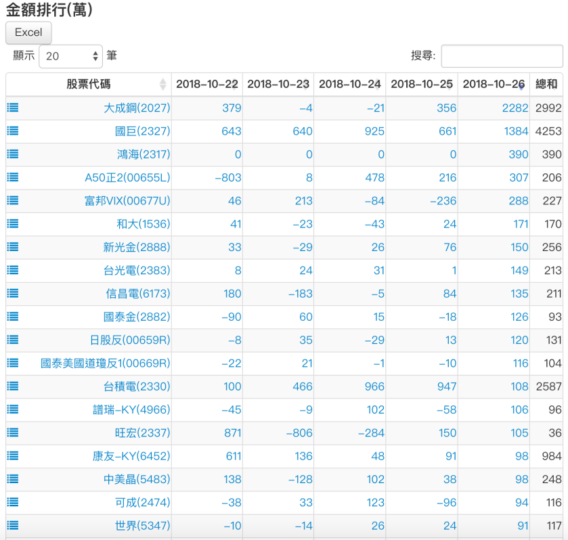This screenshot has height=540, width=568.
Task: Export the table with Excel button
Action: tap(28, 32)
